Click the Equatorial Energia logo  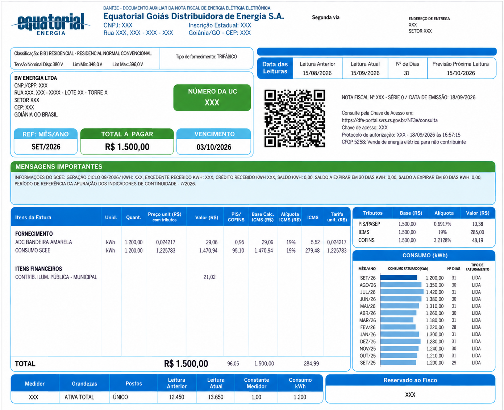click(50, 24)
